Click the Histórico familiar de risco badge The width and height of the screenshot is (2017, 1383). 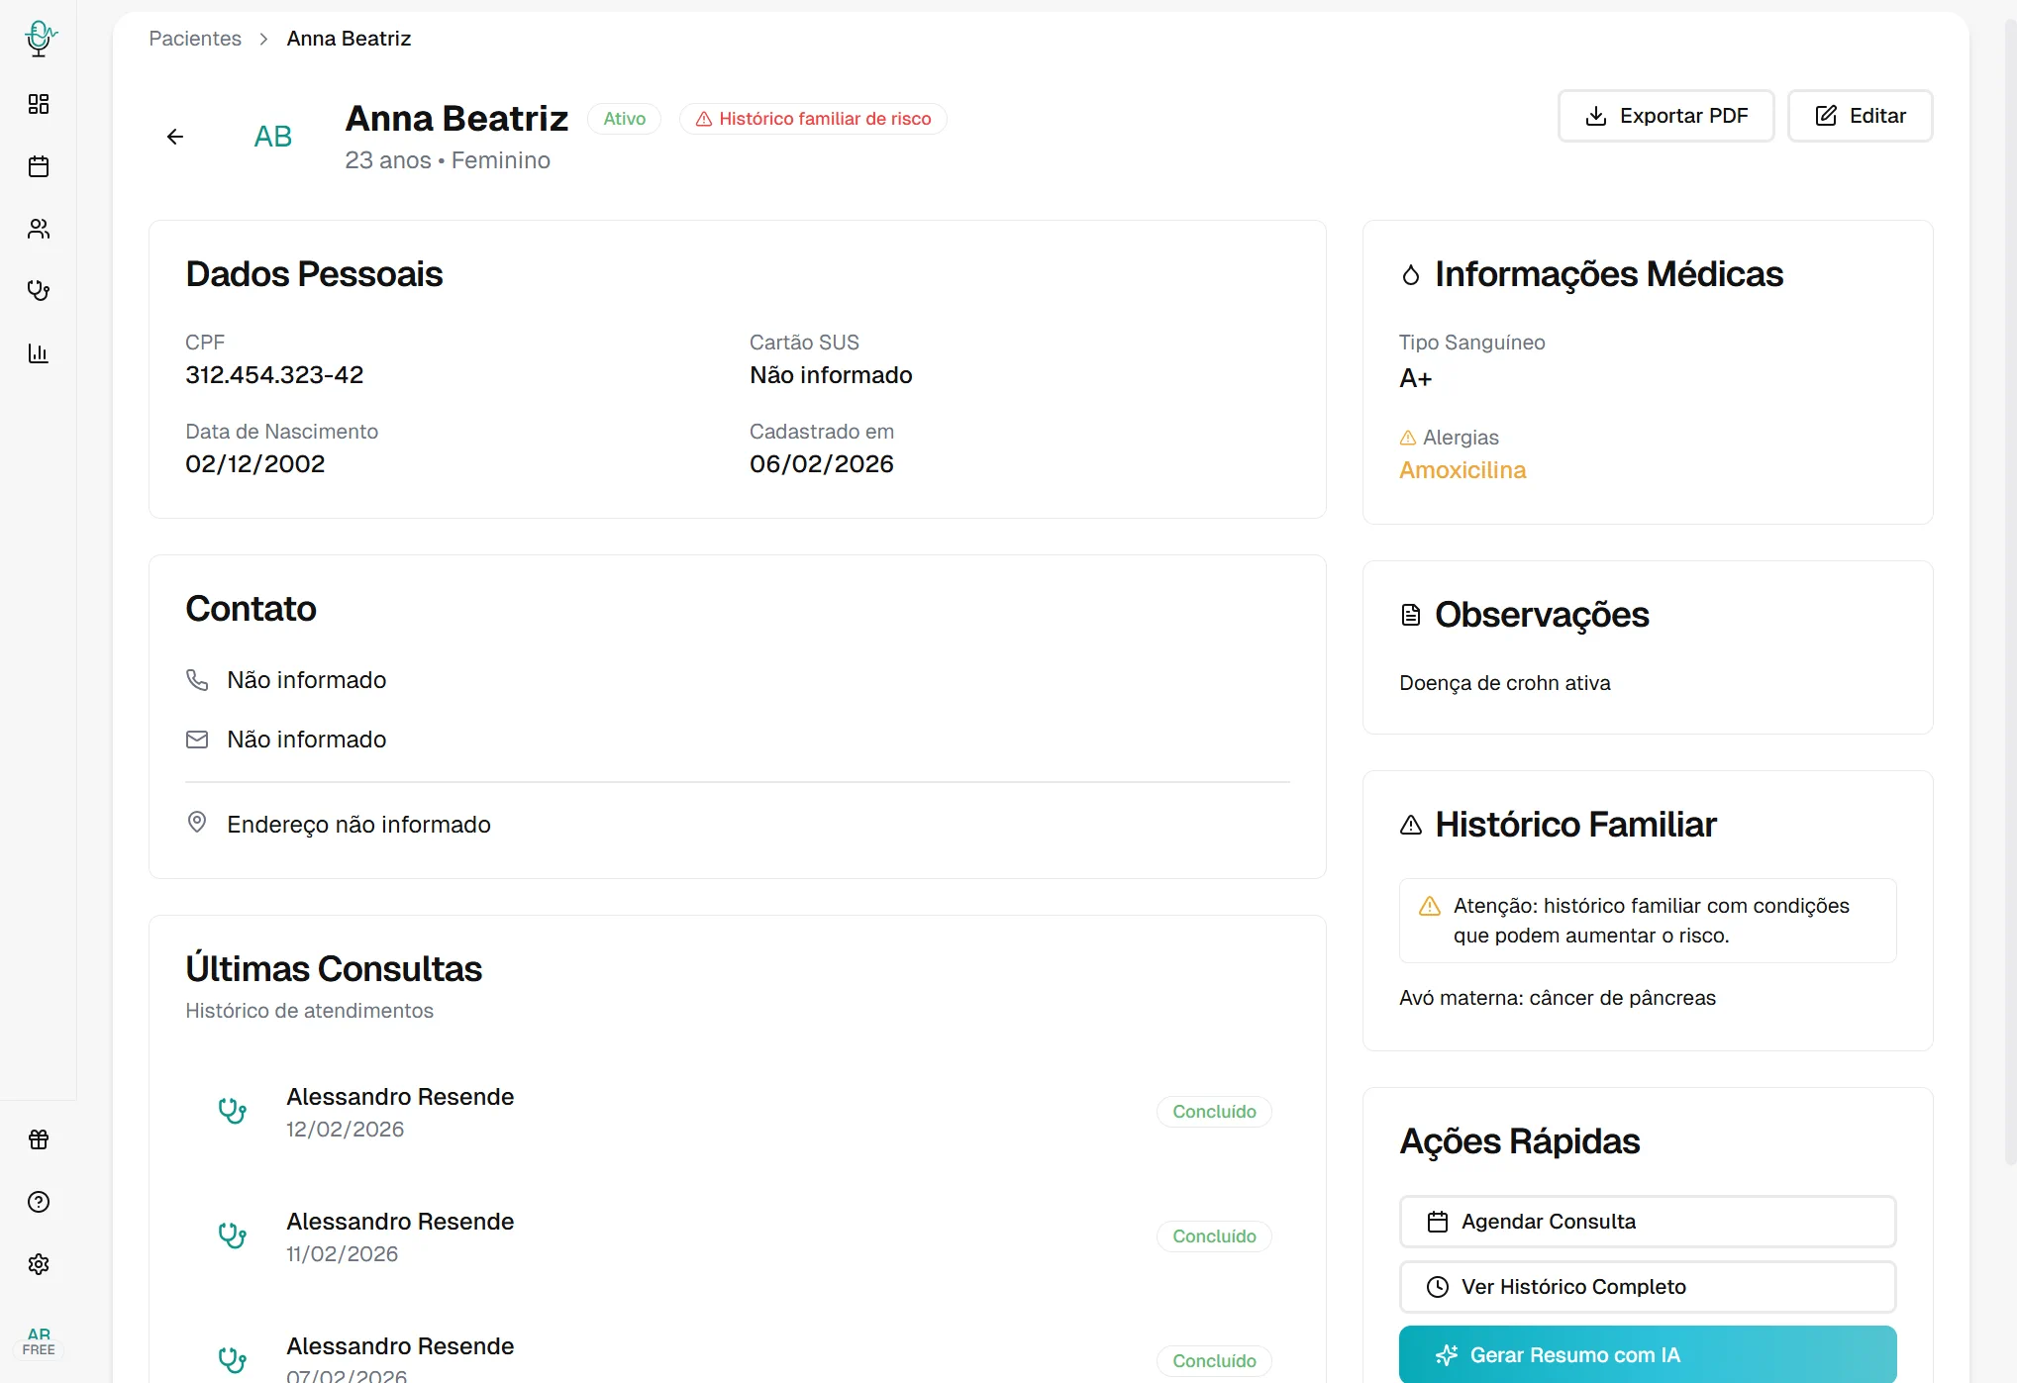pyautogui.click(x=813, y=119)
